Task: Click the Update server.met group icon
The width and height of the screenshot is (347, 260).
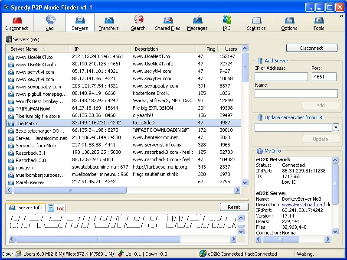Action: [260, 117]
